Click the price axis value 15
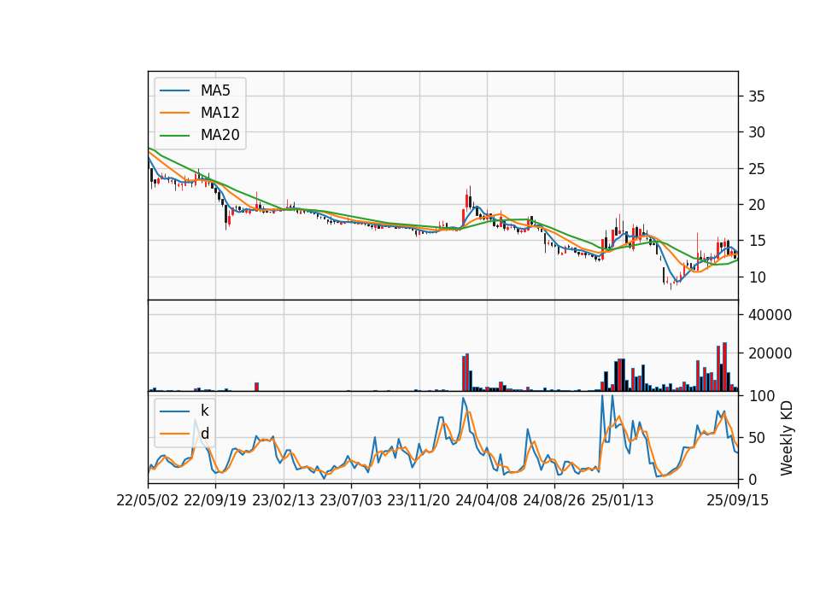Image resolution: width=820 pixels, height=589 pixels. (x=757, y=241)
